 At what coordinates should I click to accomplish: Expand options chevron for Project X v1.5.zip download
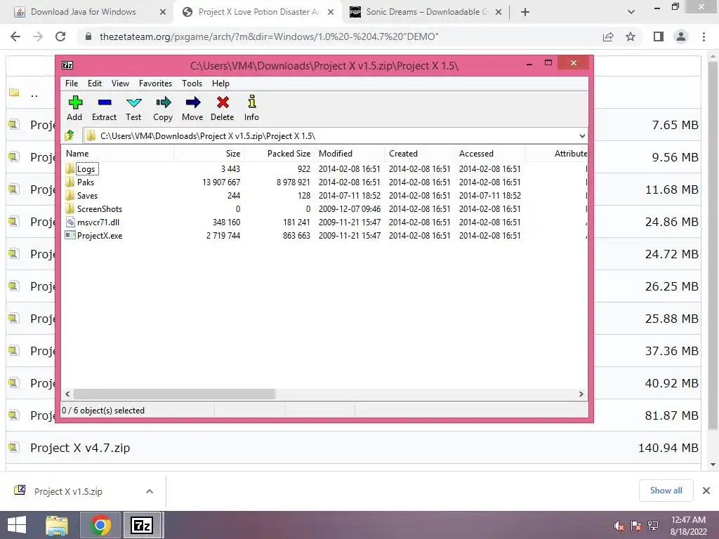click(x=149, y=491)
